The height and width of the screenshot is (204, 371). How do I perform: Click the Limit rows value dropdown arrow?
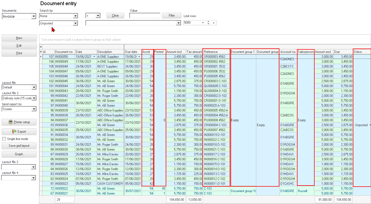coord(203,23)
